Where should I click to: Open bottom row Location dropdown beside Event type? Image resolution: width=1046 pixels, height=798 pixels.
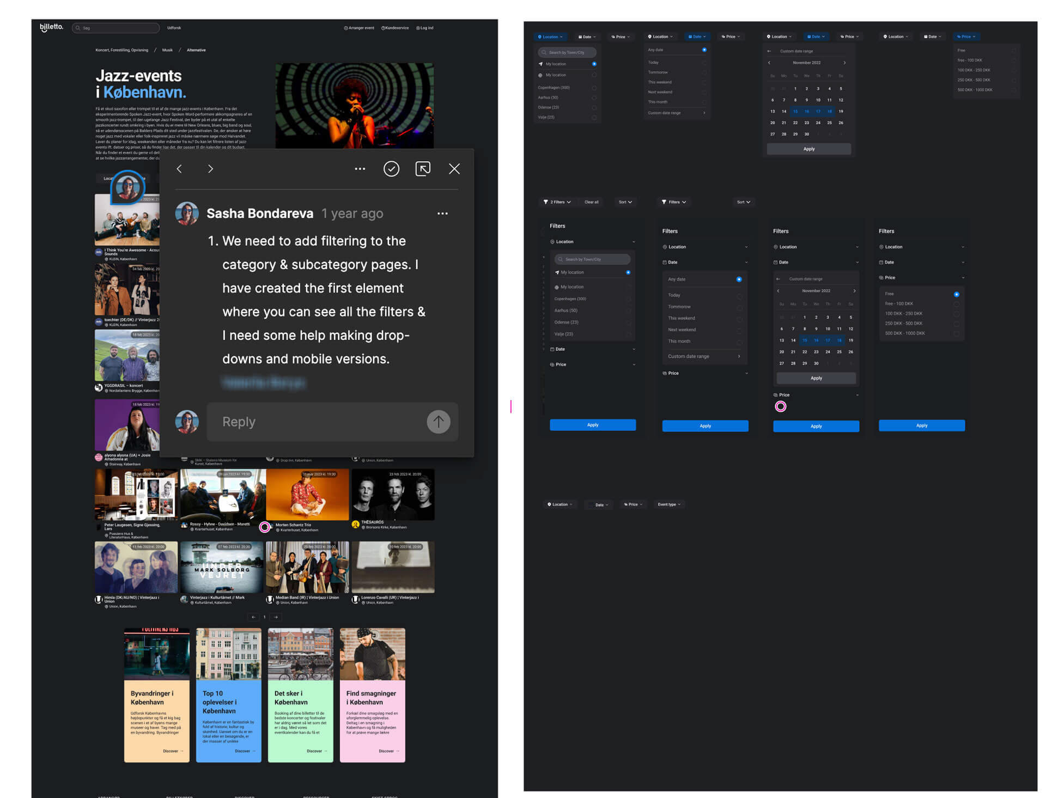pos(560,504)
